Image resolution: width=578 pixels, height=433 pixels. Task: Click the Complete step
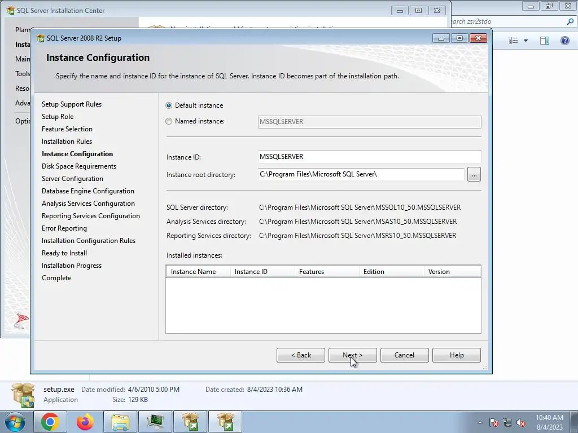click(56, 278)
